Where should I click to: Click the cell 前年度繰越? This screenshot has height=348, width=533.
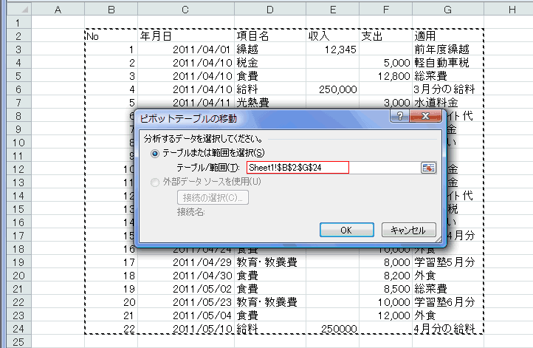coord(448,50)
